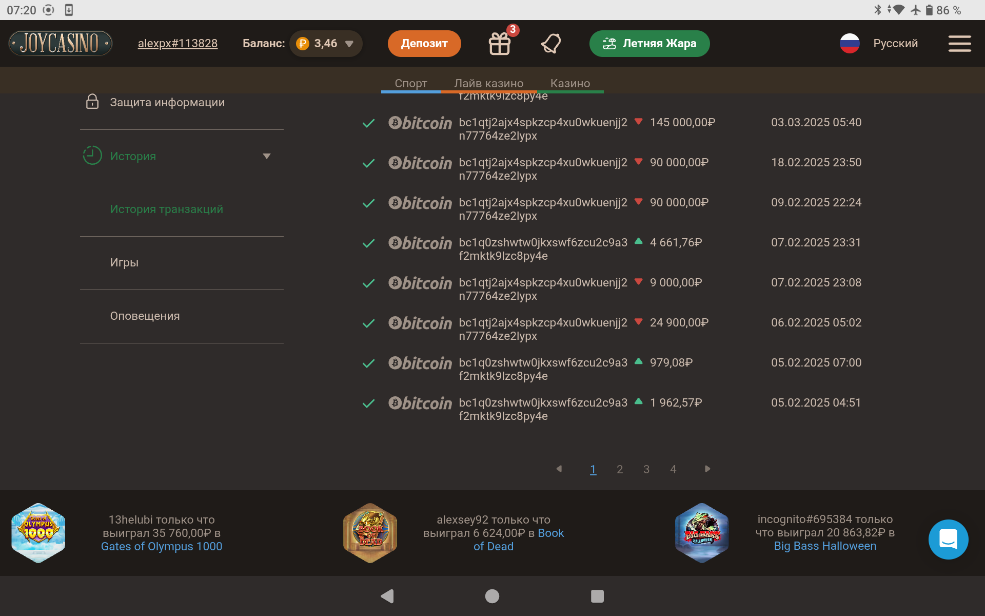Click the Gates of Olympus 1000 game icon
985x616 pixels.
(x=38, y=533)
